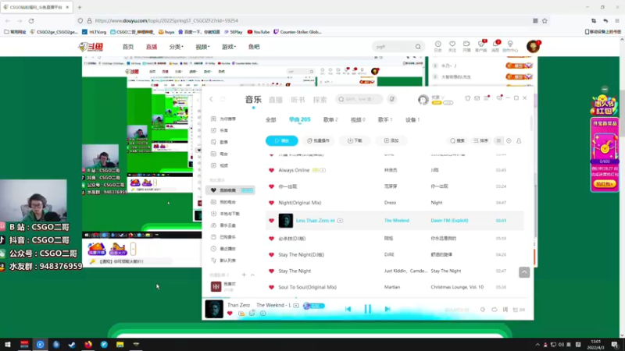Open song recognition mic icon beside search

[x=392, y=99]
